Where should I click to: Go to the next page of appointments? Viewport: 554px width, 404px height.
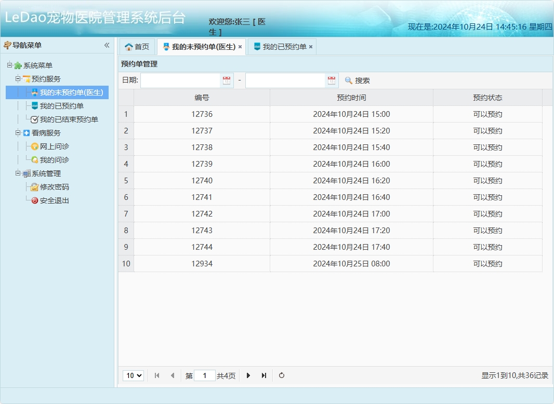pos(248,375)
